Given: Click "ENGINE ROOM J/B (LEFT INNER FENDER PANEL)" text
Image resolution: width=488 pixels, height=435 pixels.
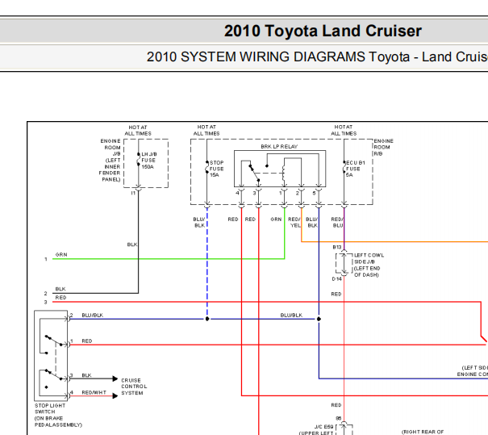Looking at the screenshot, I should (110, 161).
